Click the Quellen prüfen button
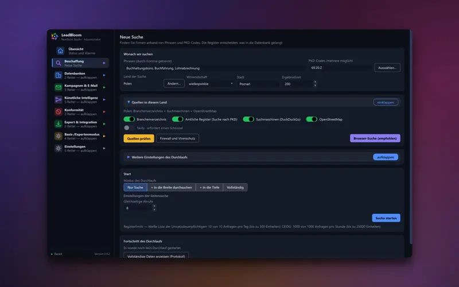This screenshot has height=287, width=459. 139,138
